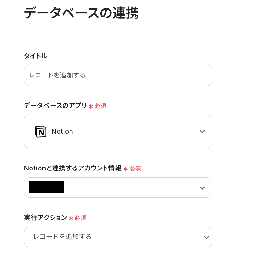
Task: Open the Notion account dropdown arrow
Action: tap(202, 188)
